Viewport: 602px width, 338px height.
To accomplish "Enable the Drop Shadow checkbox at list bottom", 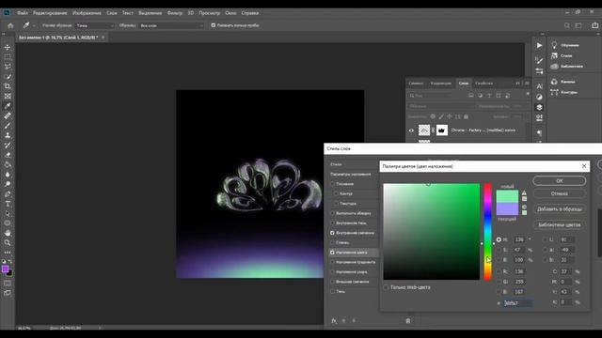I will 332,292.
